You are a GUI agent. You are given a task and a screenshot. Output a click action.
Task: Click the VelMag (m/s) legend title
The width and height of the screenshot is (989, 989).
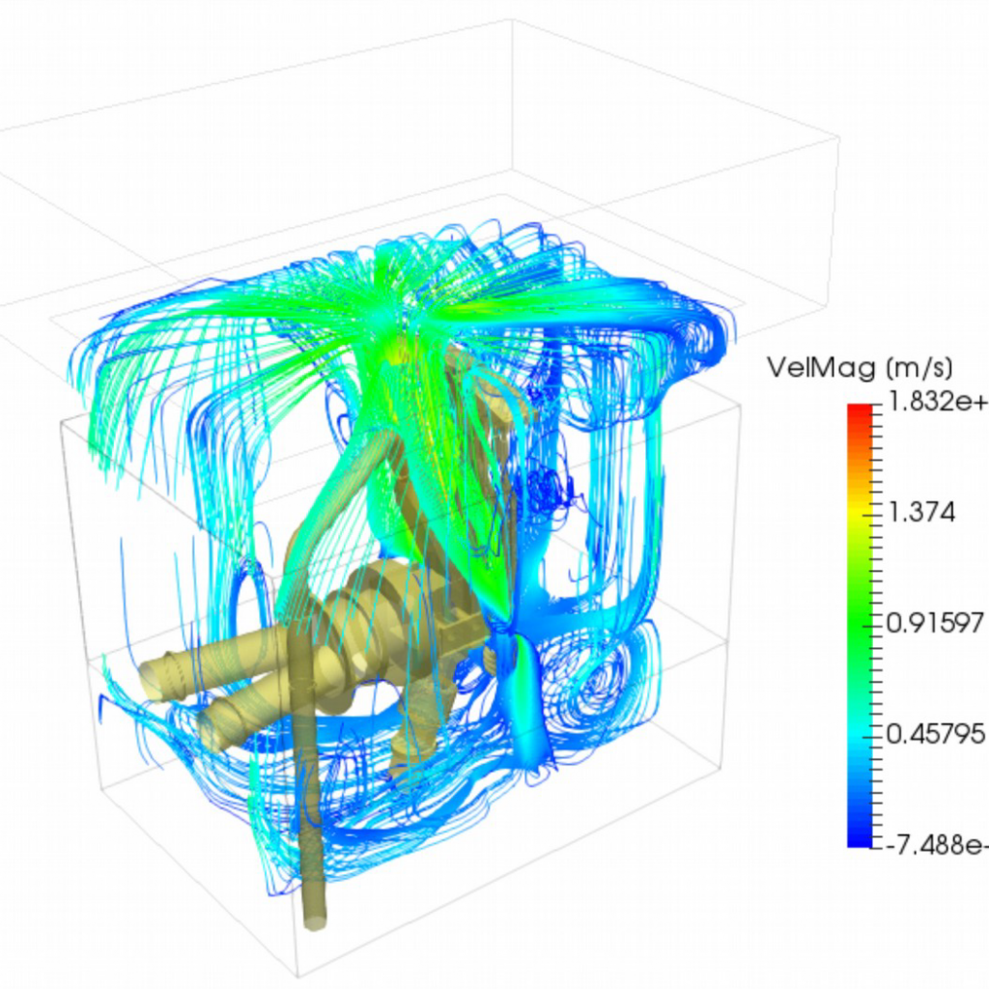[860, 367]
